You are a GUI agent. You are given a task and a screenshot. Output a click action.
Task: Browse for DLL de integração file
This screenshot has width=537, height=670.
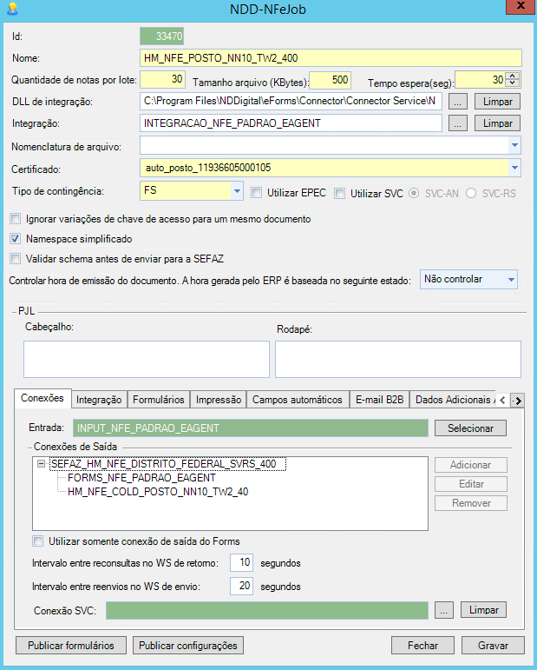click(457, 102)
